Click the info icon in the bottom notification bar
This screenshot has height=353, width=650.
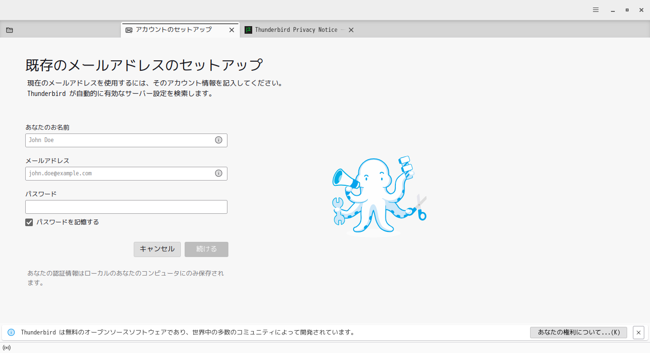(10, 332)
